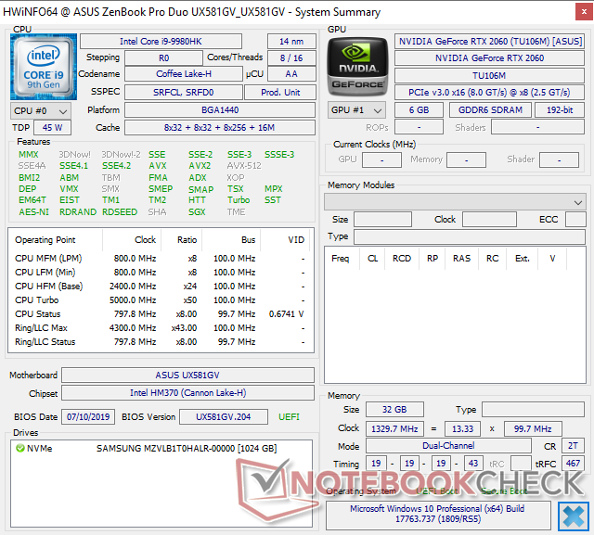Select the CPU Turbo row in operating points
The height and width of the screenshot is (535, 594).
pyautogui.click(x=158, y=299)
